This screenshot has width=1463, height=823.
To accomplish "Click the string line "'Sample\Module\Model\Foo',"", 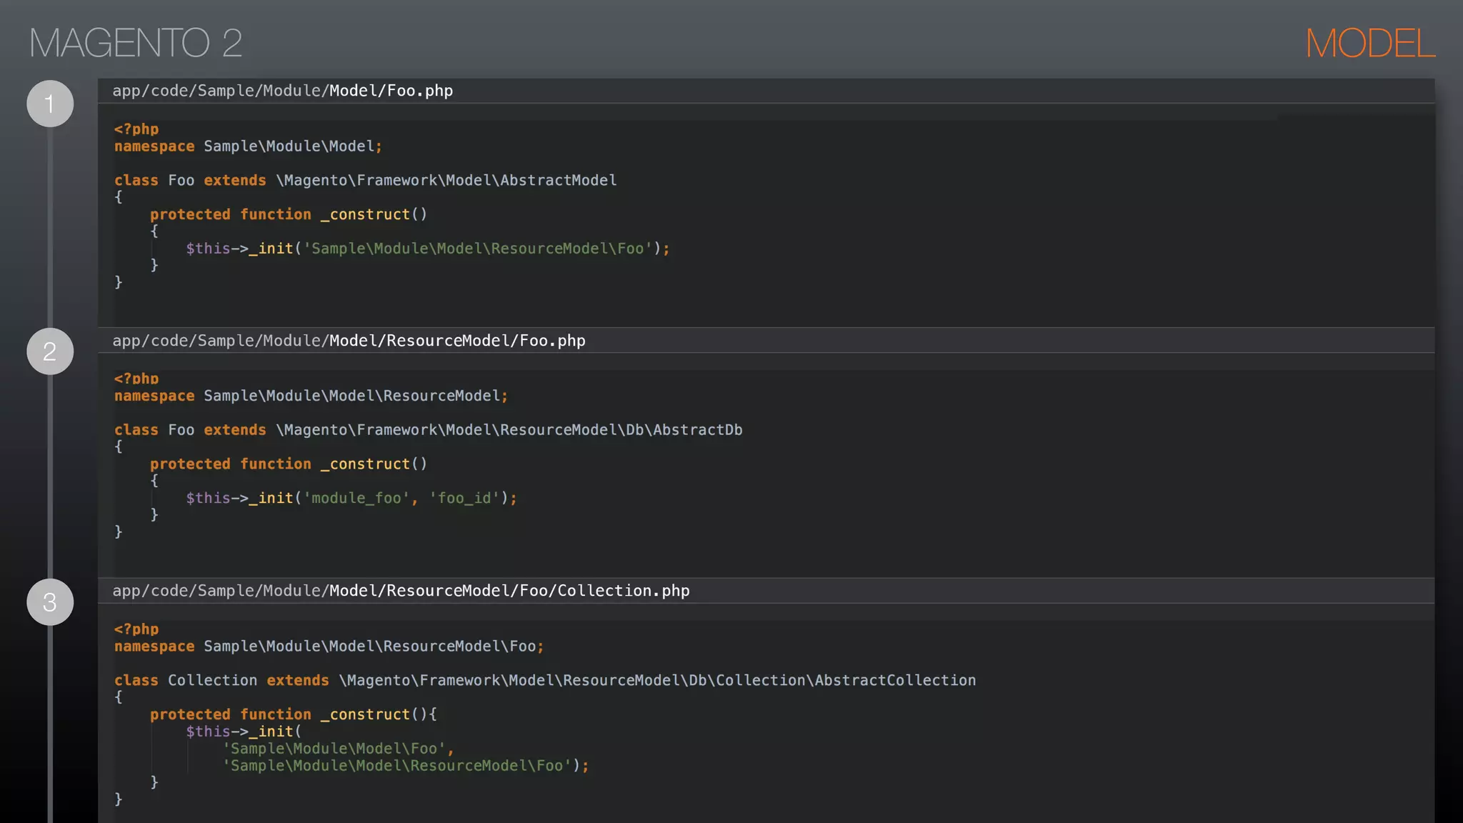I will tap(338, 749).
